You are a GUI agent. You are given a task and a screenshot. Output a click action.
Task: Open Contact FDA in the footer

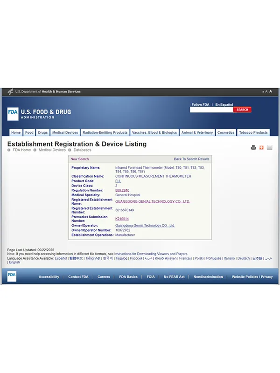tap(78, 277)
